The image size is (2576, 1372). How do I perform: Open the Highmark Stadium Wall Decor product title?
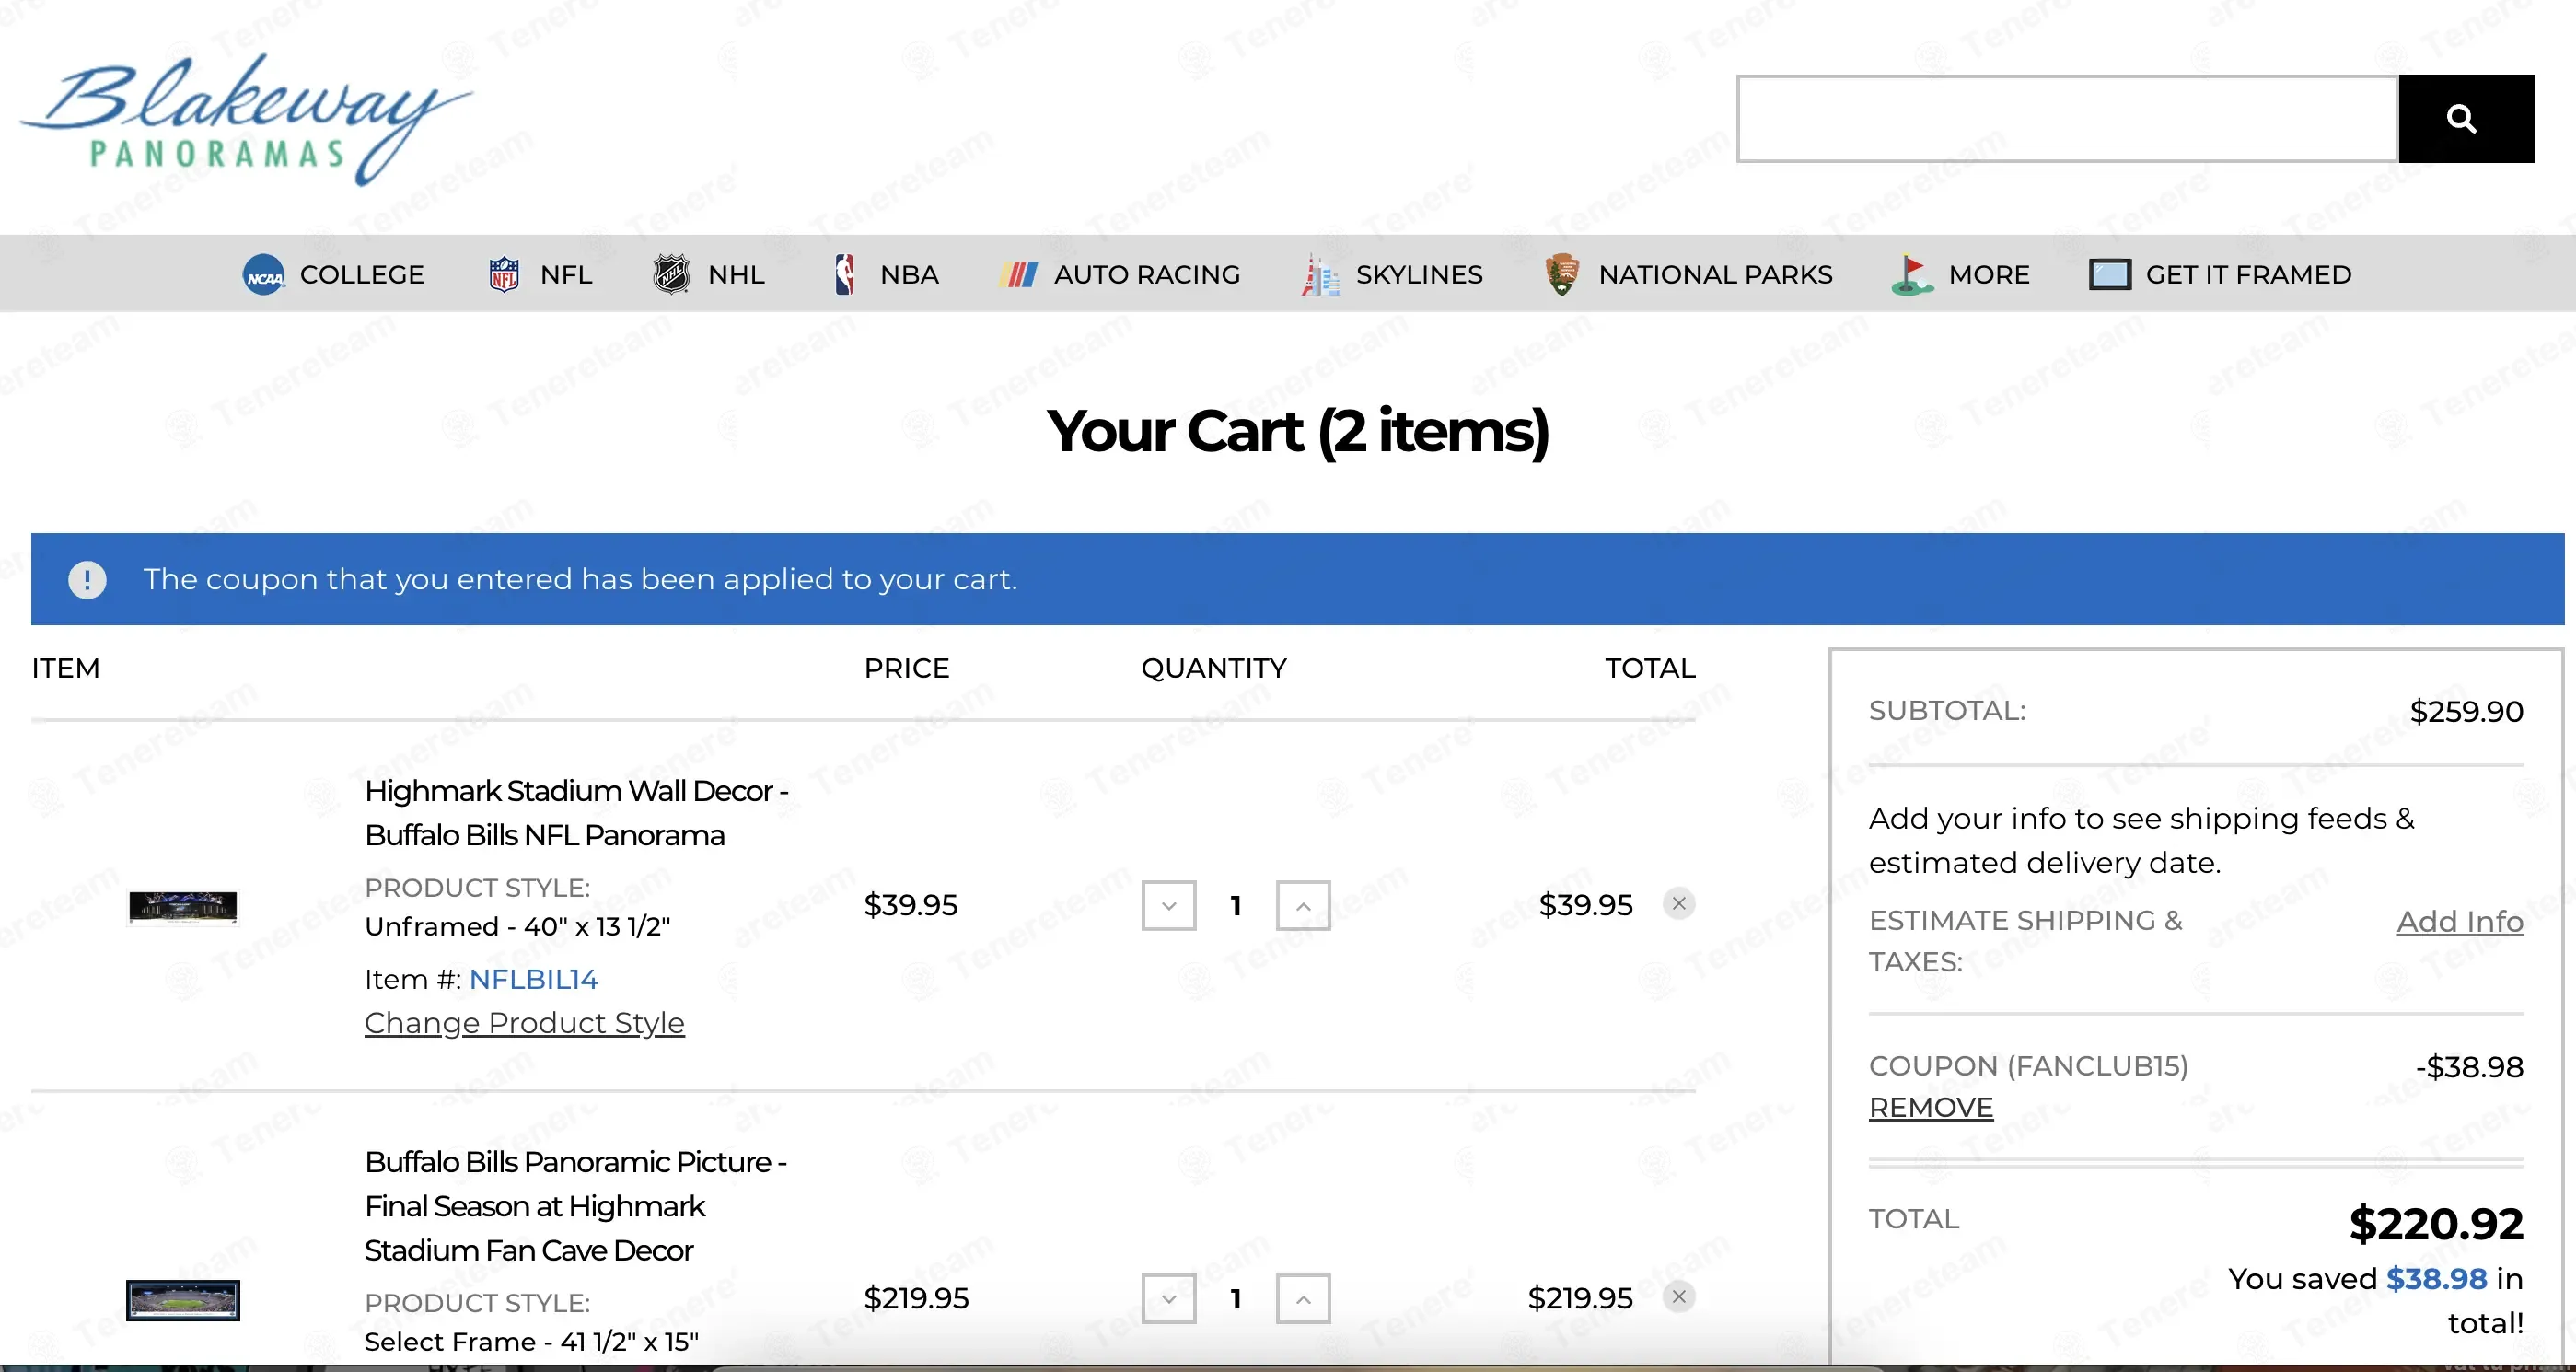(x=577, y=813)
